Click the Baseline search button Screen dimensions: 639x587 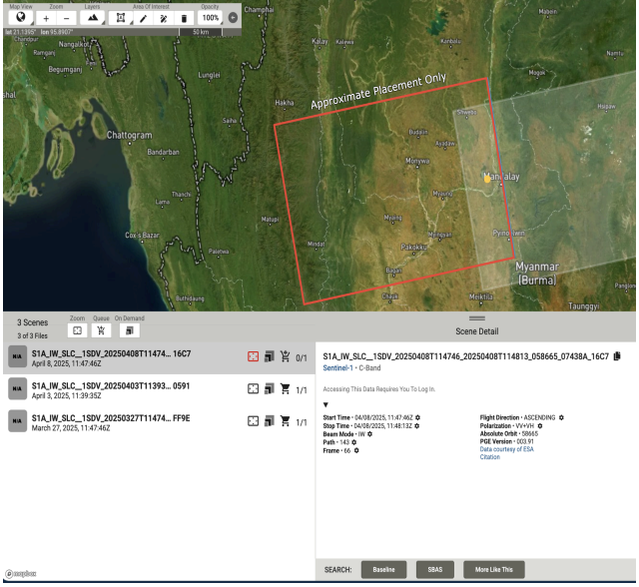[x=383, y=569]
